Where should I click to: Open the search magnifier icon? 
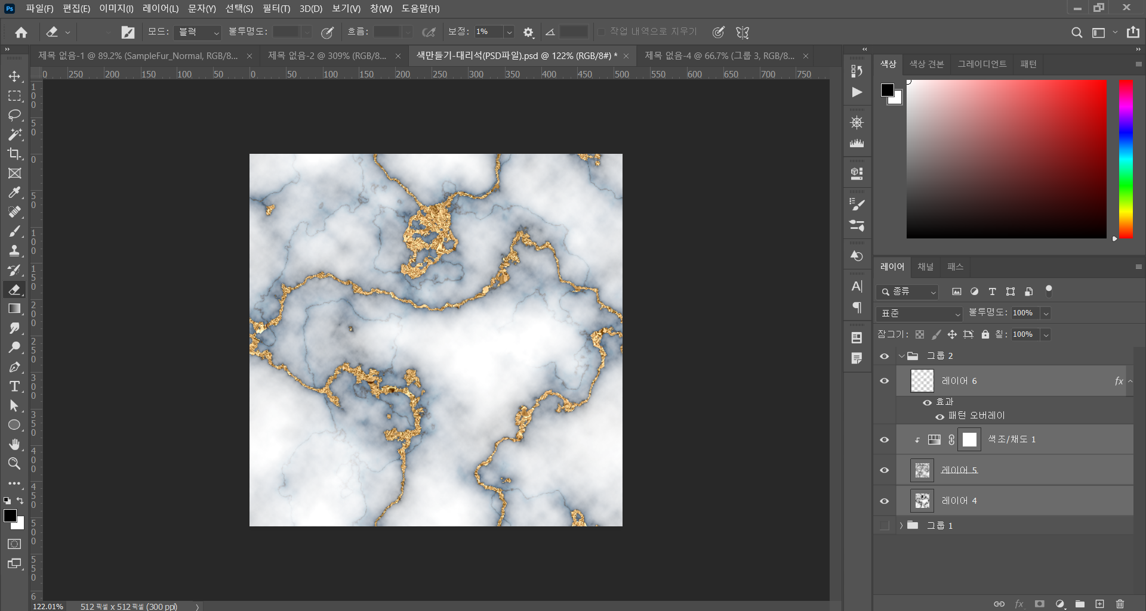pos(1077,32)
